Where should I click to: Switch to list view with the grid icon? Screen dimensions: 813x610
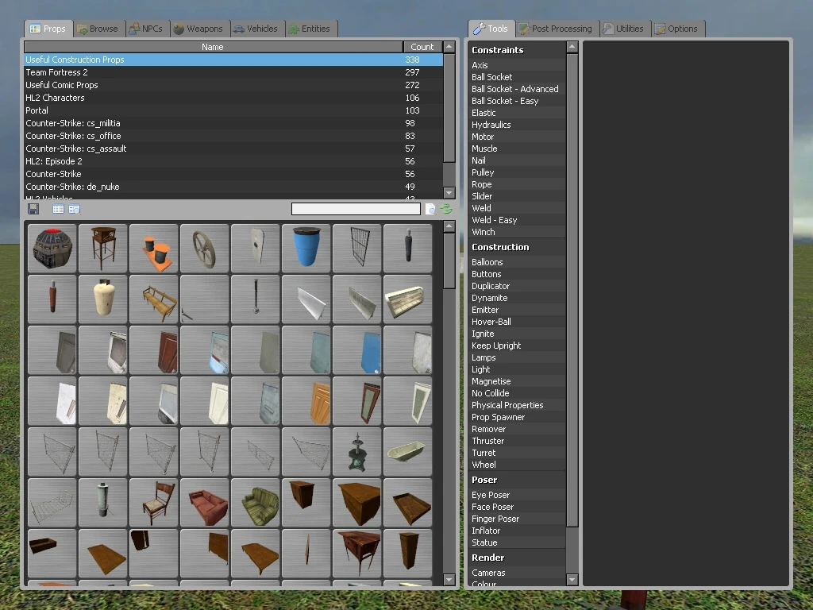point(57,209)
